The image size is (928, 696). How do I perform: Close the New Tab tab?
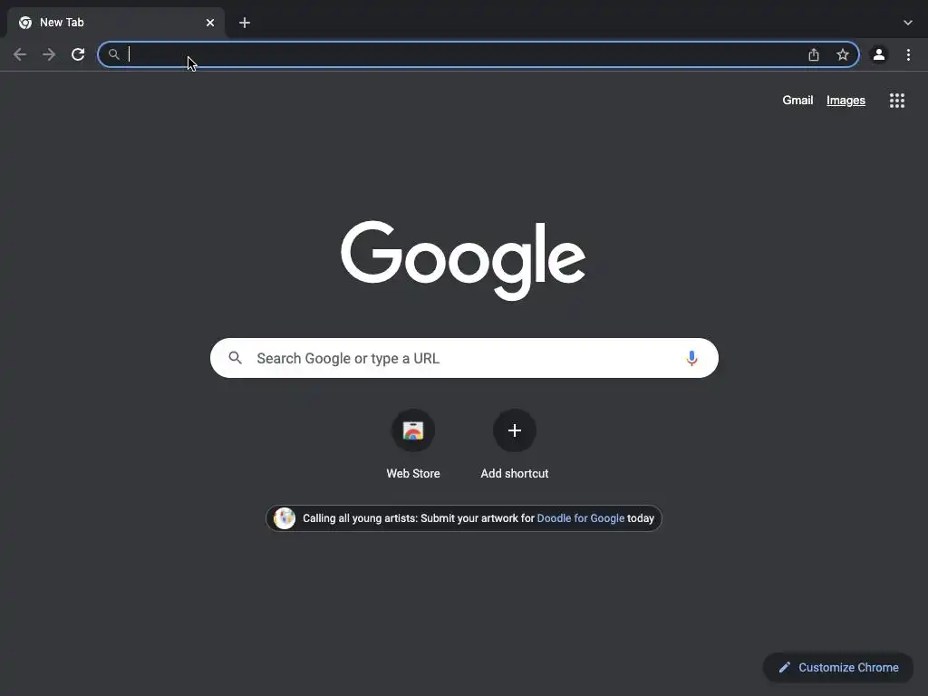pos(210,23)
